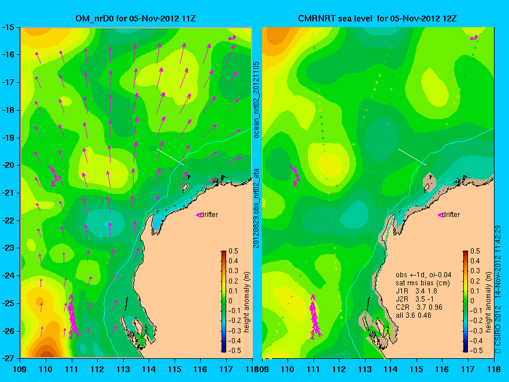Screen dimensions: 509x382
Task: Click the latitude label "-26" on left axis
Action: tap(8, 331)
